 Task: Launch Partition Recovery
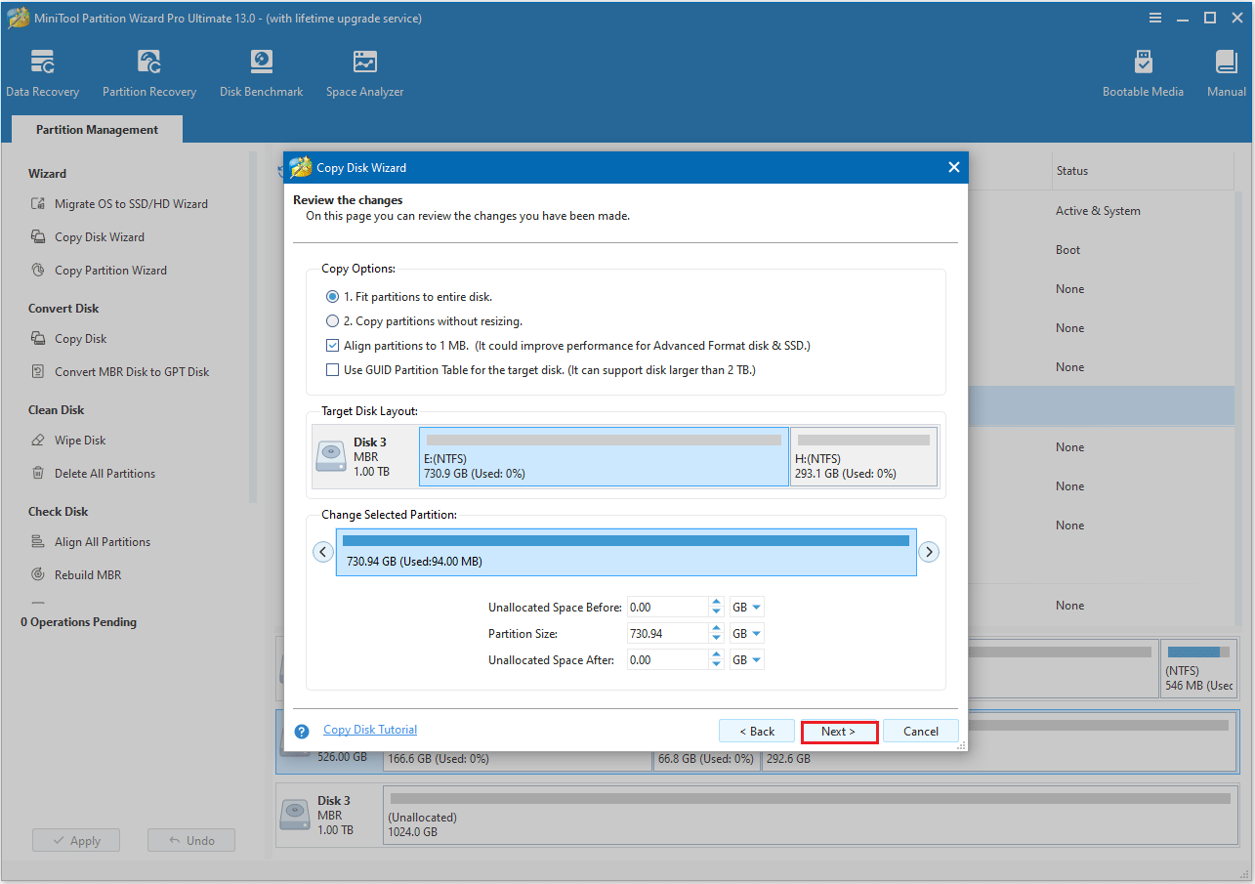pyautogui.click(x=148, y=71)
